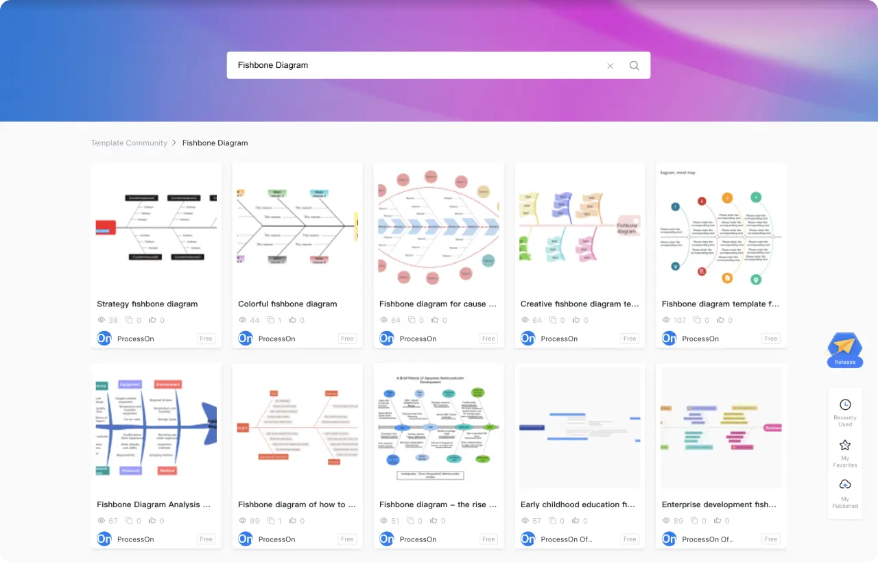This screenshot has width=878, height=562.
Task: Open Fishbone diagram for cause thumbnail
Action: coord(438,228)
